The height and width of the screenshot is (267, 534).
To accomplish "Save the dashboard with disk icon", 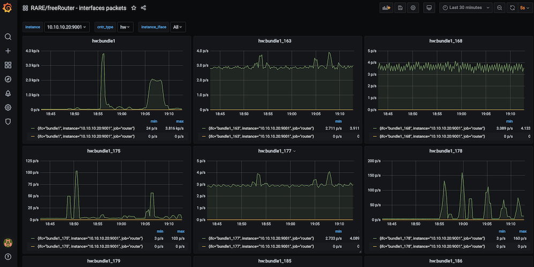I will [x=400, y=8].
